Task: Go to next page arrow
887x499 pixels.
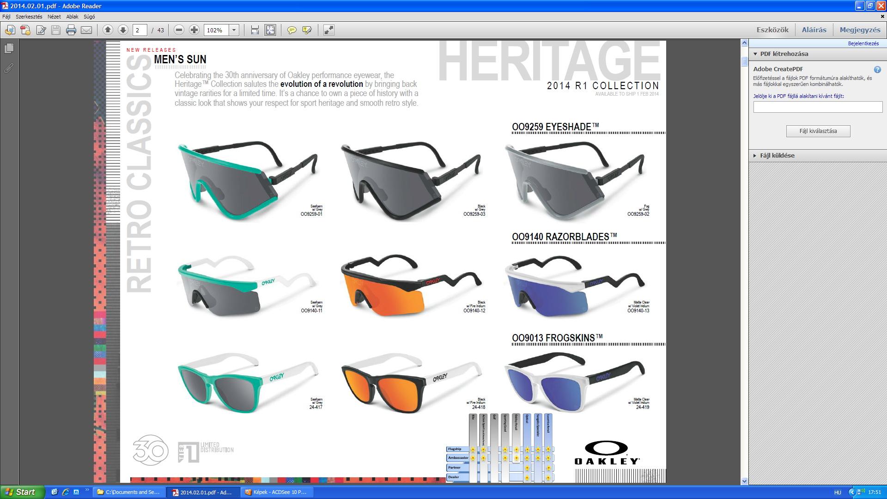Action: pos(123,30)
